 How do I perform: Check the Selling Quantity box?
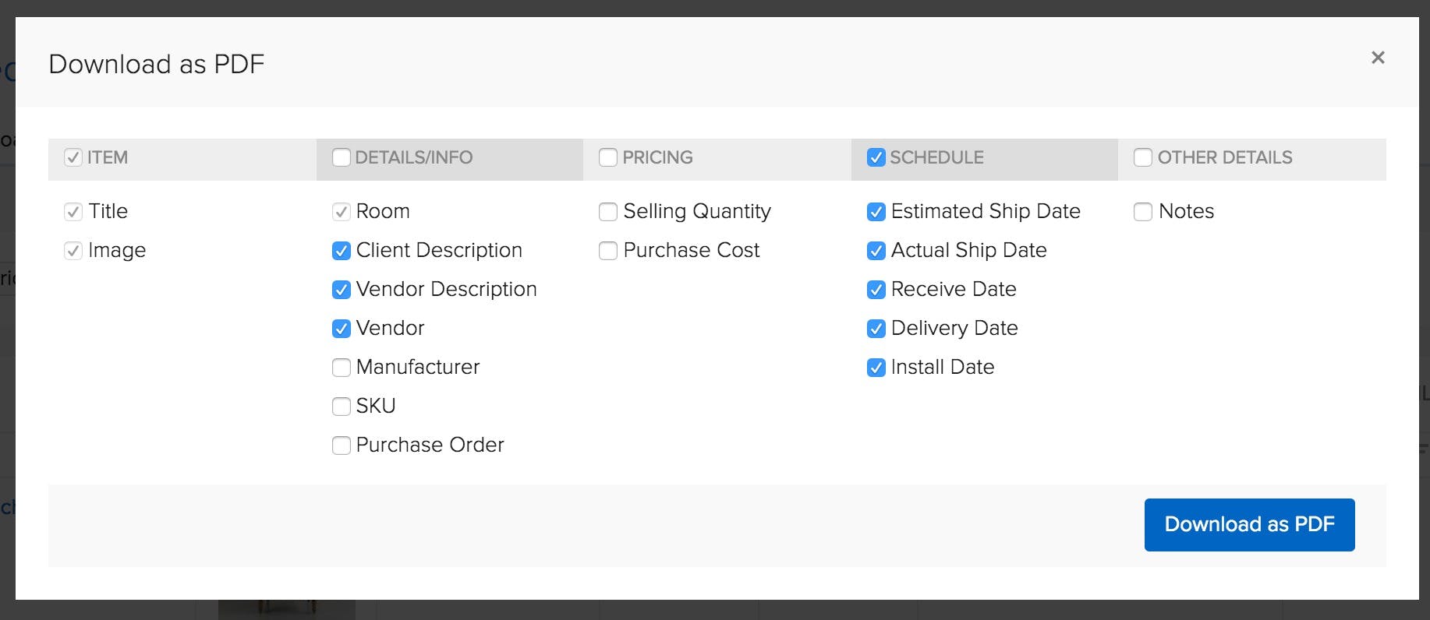click(x=607, y=211)
